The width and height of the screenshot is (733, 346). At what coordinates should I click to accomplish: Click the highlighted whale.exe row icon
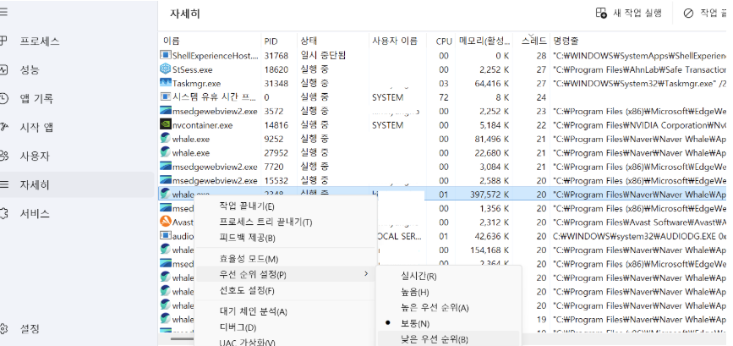[166, 194]
